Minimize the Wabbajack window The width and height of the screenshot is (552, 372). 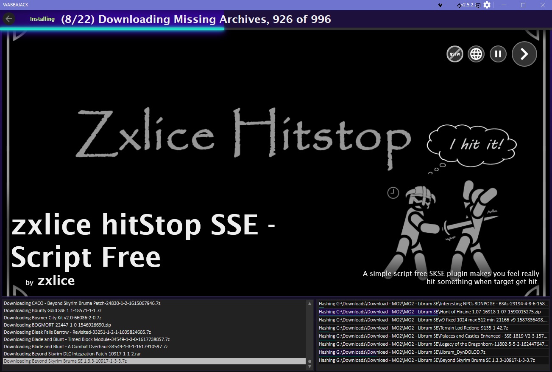pos(503,5)
